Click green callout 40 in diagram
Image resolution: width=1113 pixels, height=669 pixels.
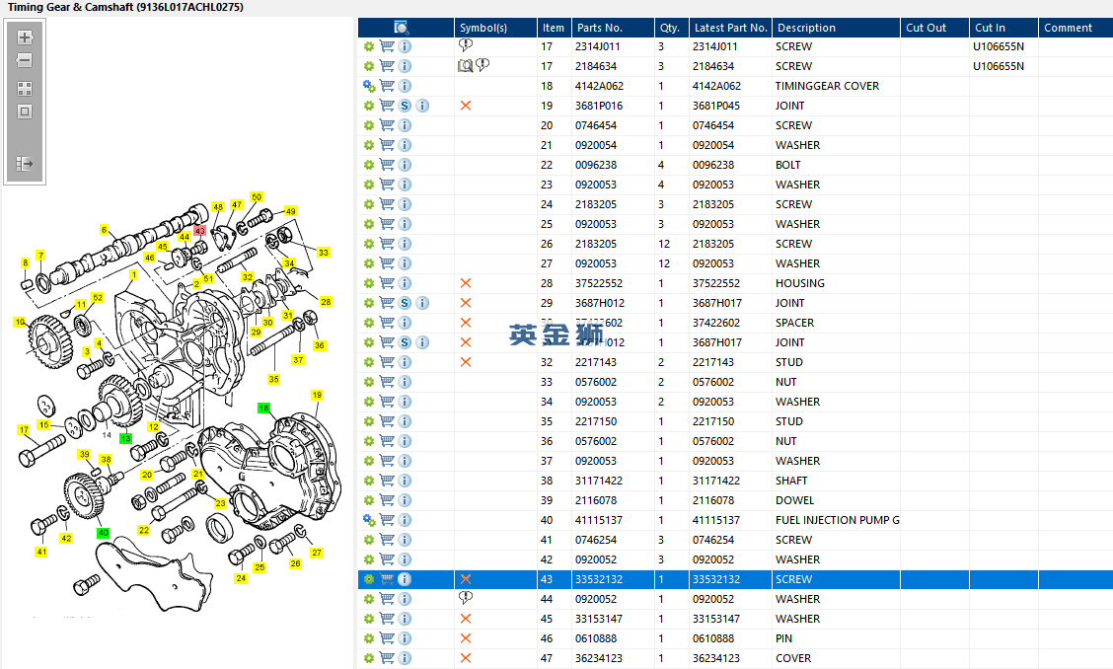(x=103, y=533)
